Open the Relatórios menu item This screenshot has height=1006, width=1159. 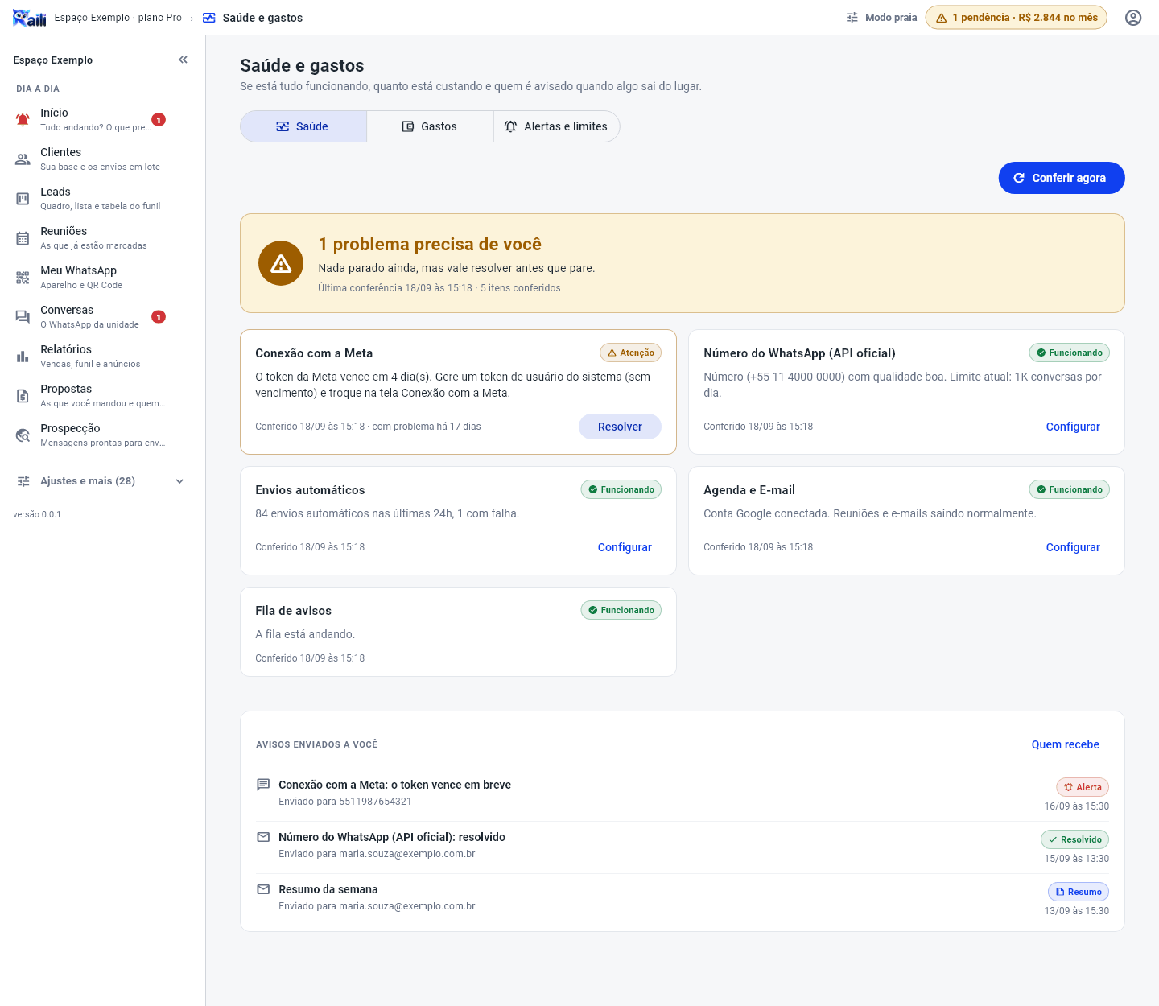pyautogui.click(x=90, y=356)
